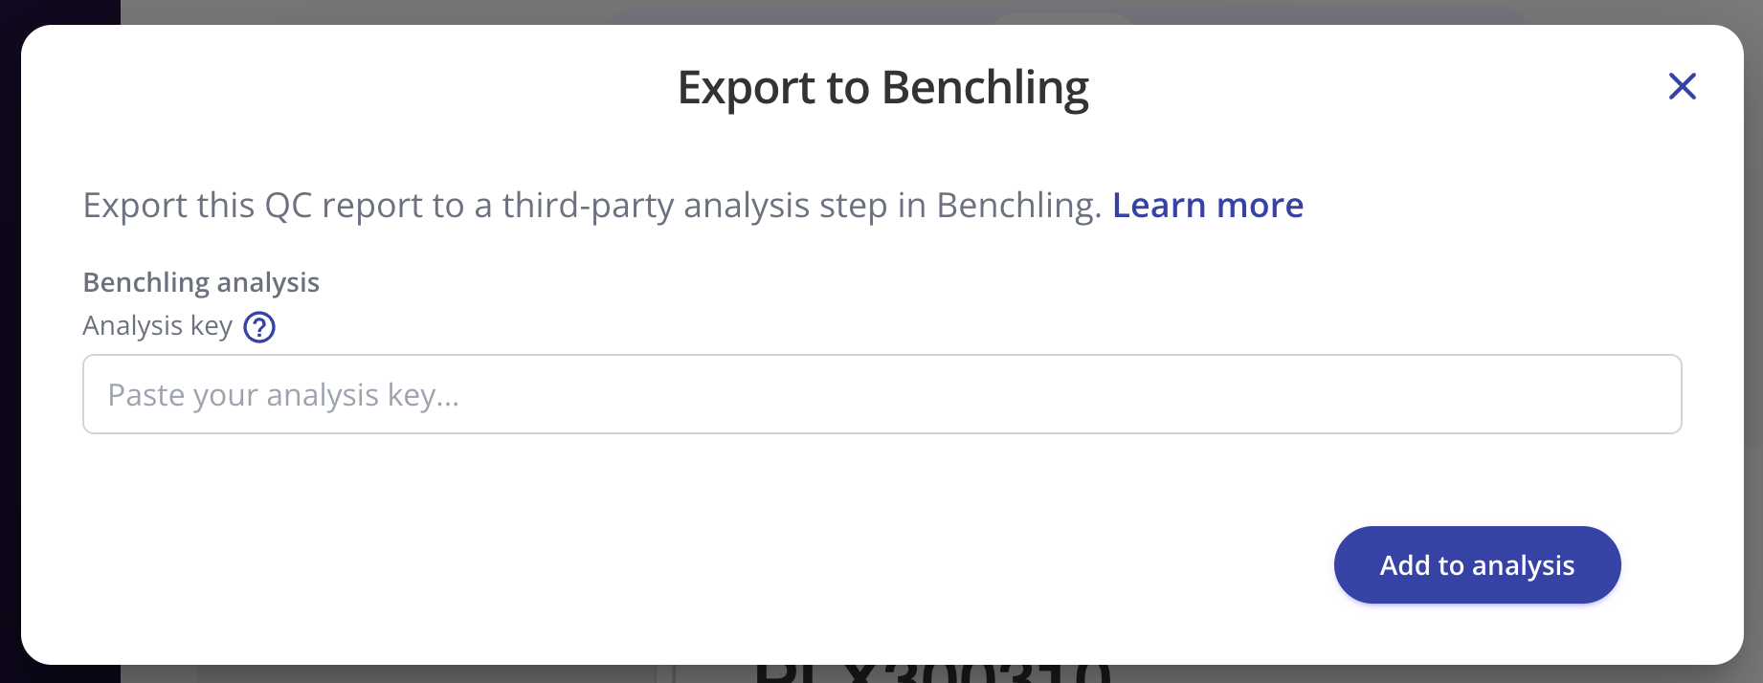Image resolution: width=1763 pixels, height=683 pixels.
Task: Close the Export to Benchling dialog
Action: (1682, 87)
